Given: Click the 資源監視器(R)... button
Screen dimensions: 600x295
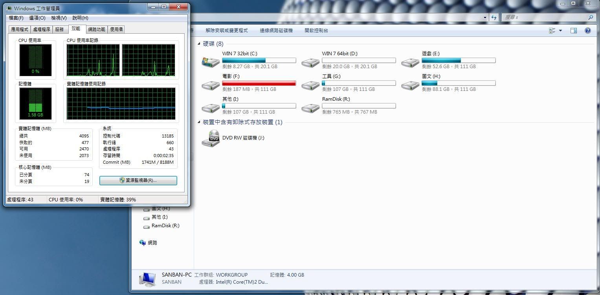Looking at the screenshot, I should (x=138, y=180).
